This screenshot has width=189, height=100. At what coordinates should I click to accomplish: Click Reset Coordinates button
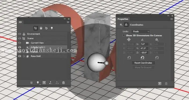click(x=143, y=63)
